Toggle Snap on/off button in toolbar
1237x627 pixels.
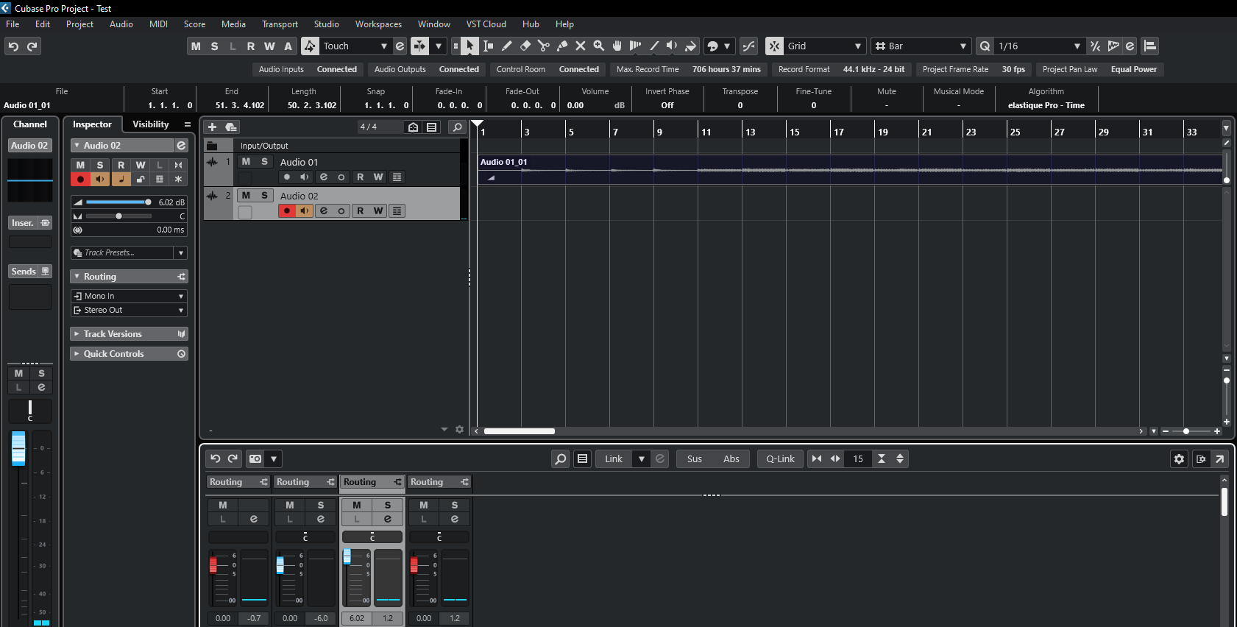(774, 46)
